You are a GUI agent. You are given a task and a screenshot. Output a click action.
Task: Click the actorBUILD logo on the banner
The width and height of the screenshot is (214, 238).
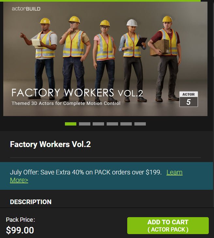pyautogui.click(x=26, y=9)
